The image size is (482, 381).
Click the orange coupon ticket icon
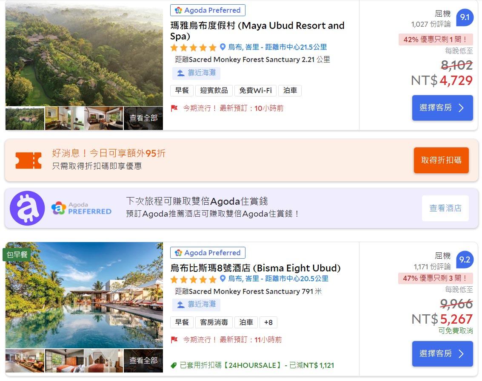pos(29,160)
